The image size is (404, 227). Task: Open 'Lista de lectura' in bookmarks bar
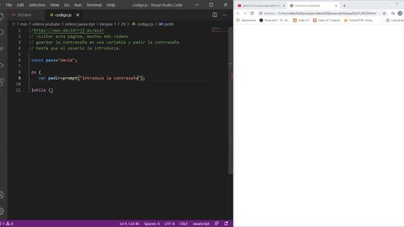(395, 20)
